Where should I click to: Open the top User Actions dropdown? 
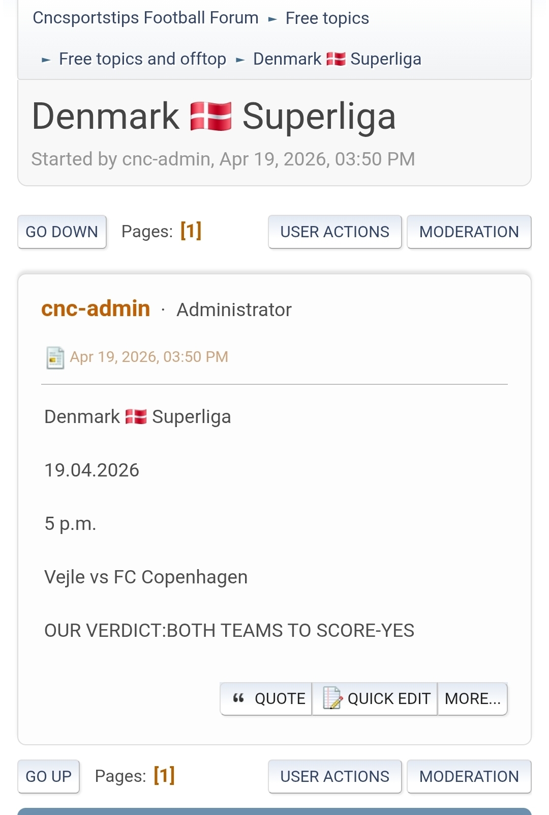click(x=334, y=232)
